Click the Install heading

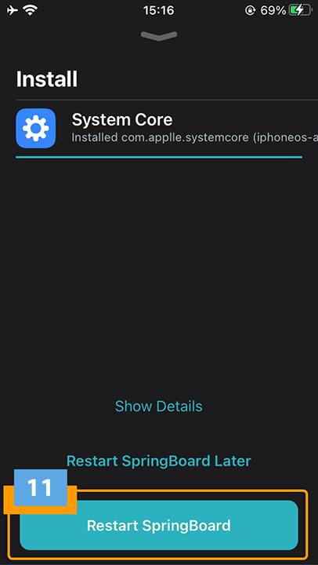click(47, 79)
